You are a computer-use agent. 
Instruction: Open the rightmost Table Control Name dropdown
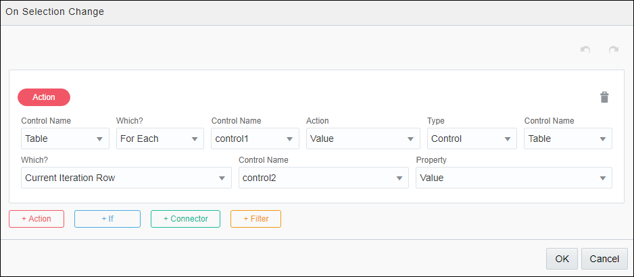tap(568, 138)
